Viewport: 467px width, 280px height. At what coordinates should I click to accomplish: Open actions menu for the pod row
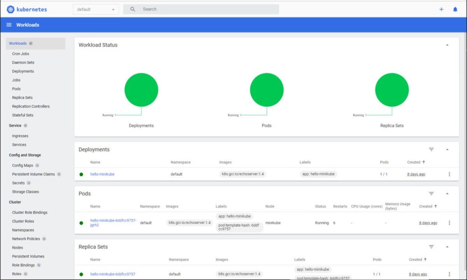pos(449,223)
